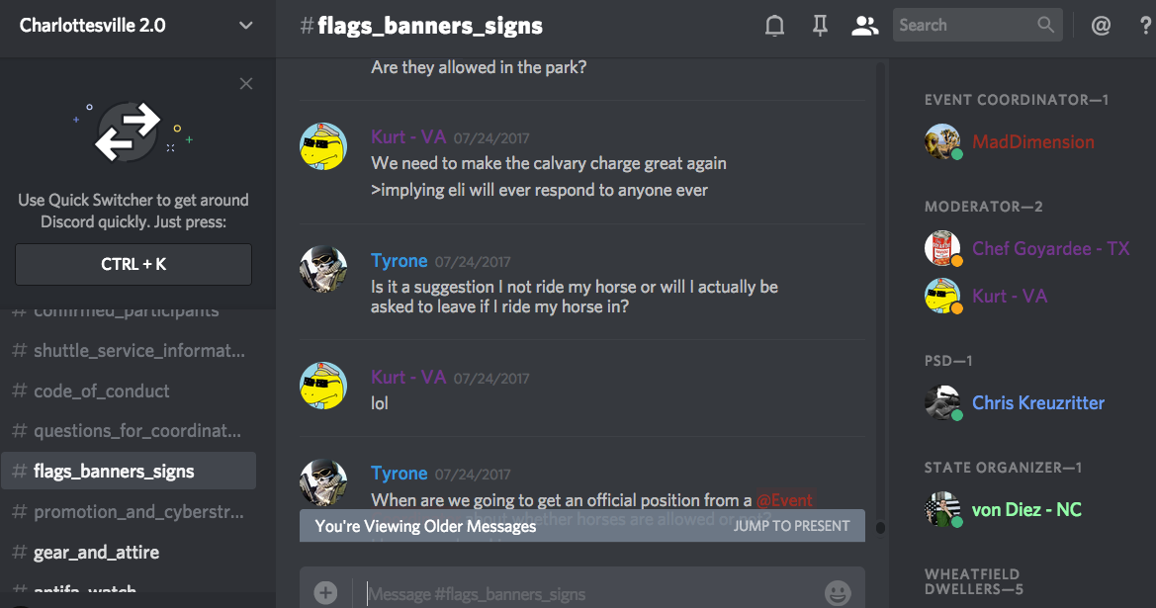Click the message input field
1156x608 pixels.
point(589,594)
